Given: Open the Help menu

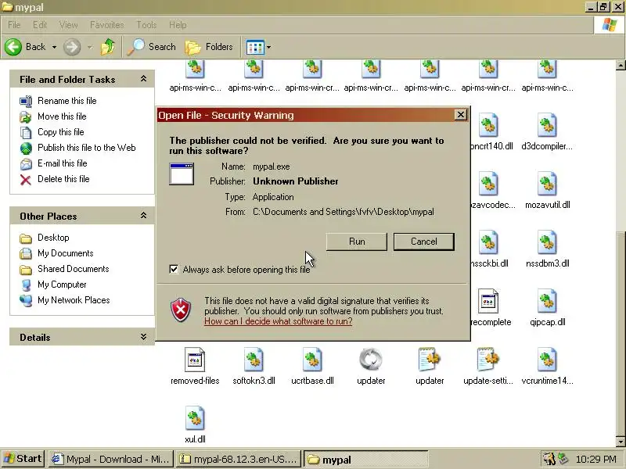Looking at the screenshot, I should [178, 25].
